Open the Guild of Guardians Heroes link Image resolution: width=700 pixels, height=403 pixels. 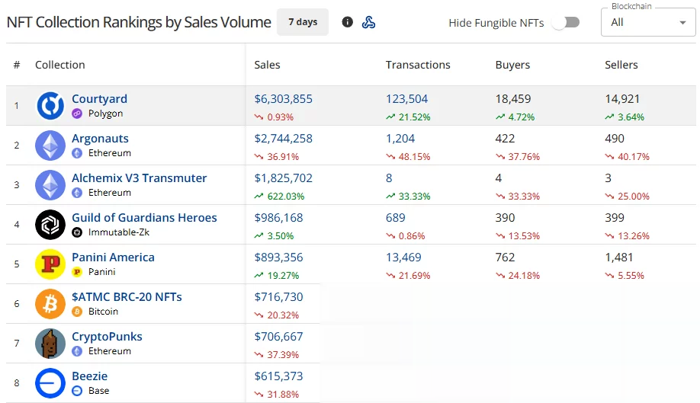click(x=144, y=218)
